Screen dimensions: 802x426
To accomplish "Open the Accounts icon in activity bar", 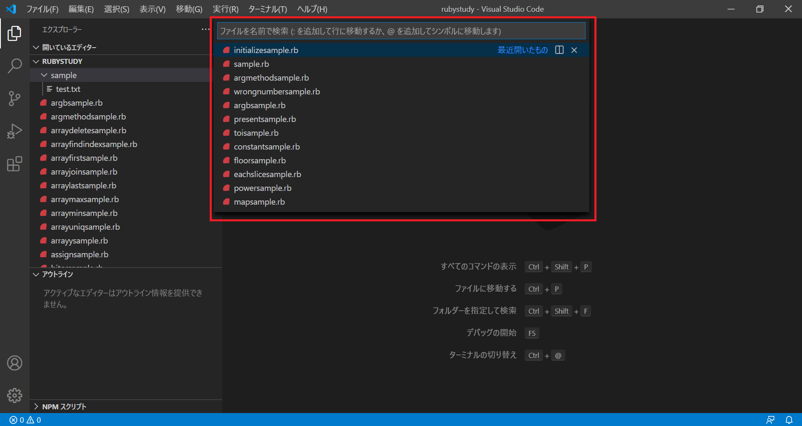I will 15,363.
